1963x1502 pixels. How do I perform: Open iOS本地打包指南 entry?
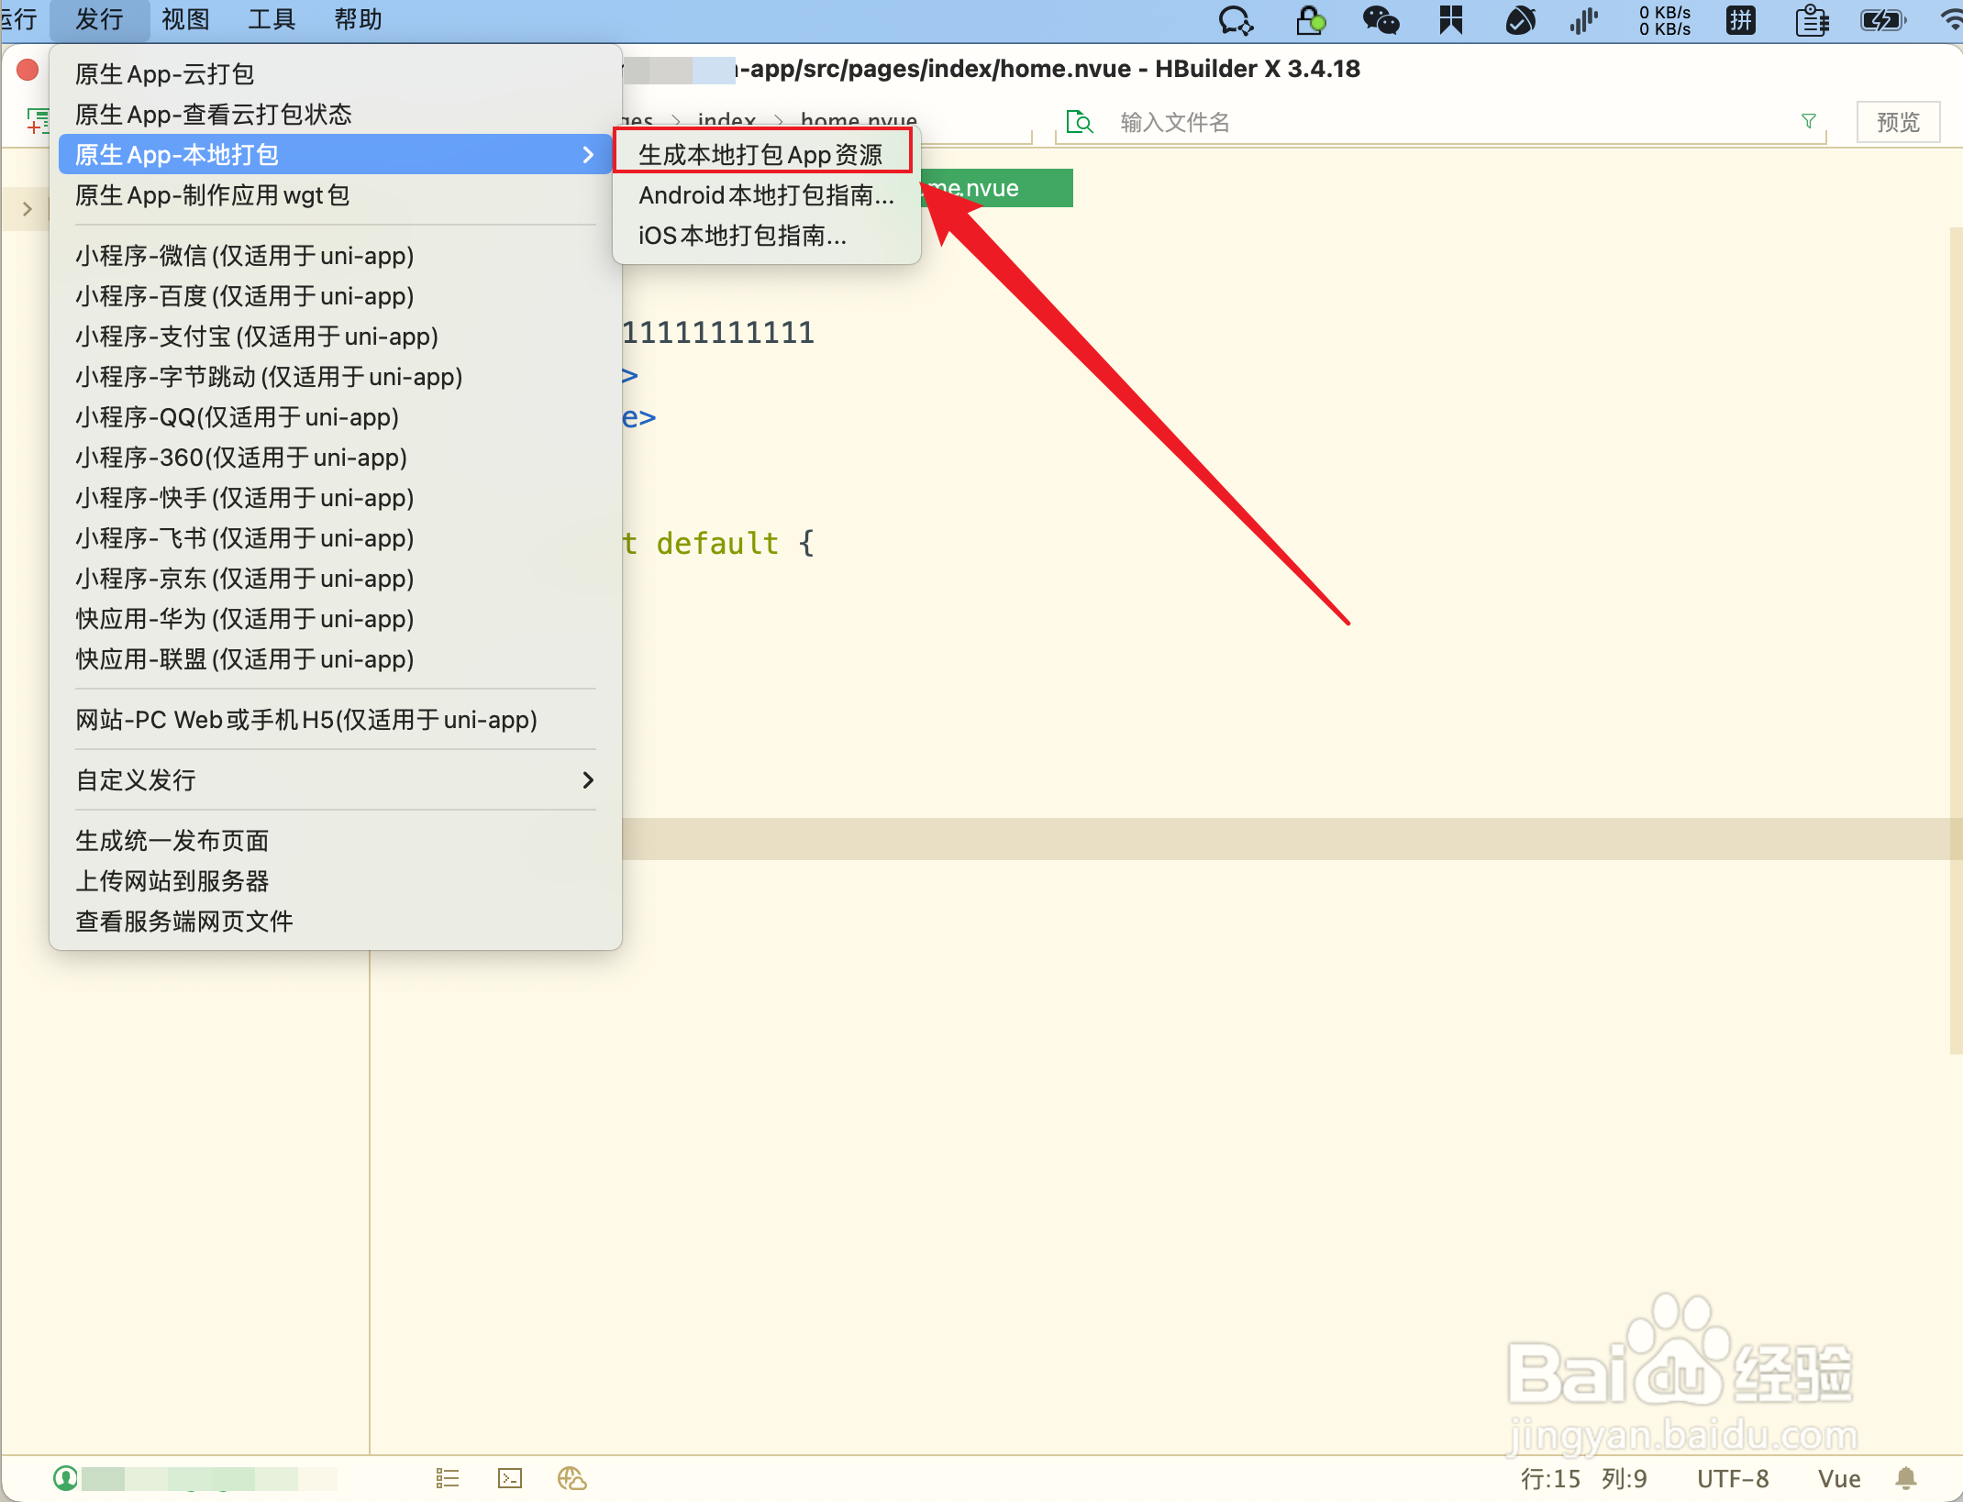767,235
